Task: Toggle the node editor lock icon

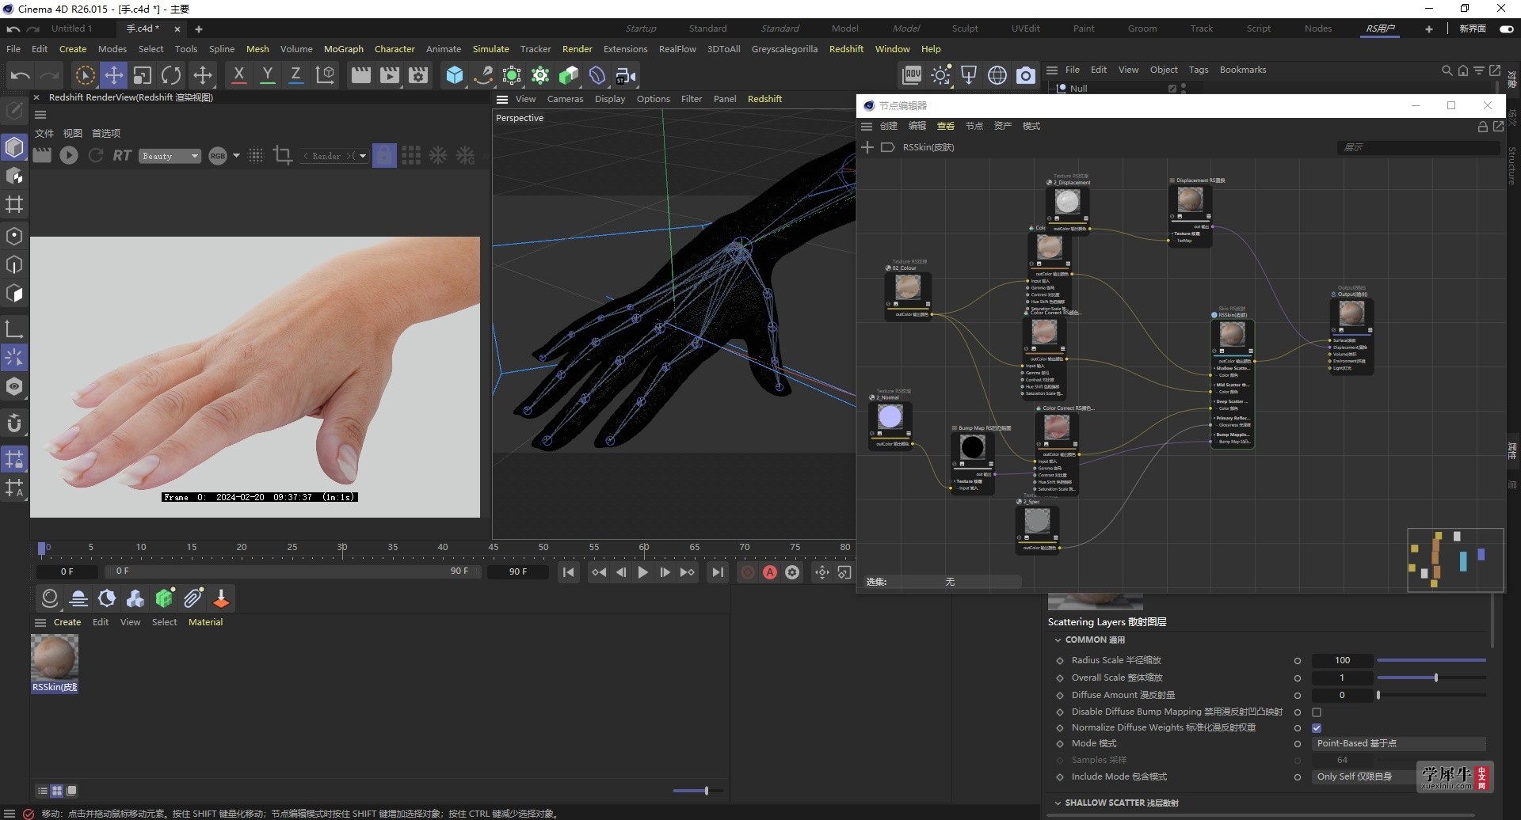Action: pos(1482,127)
